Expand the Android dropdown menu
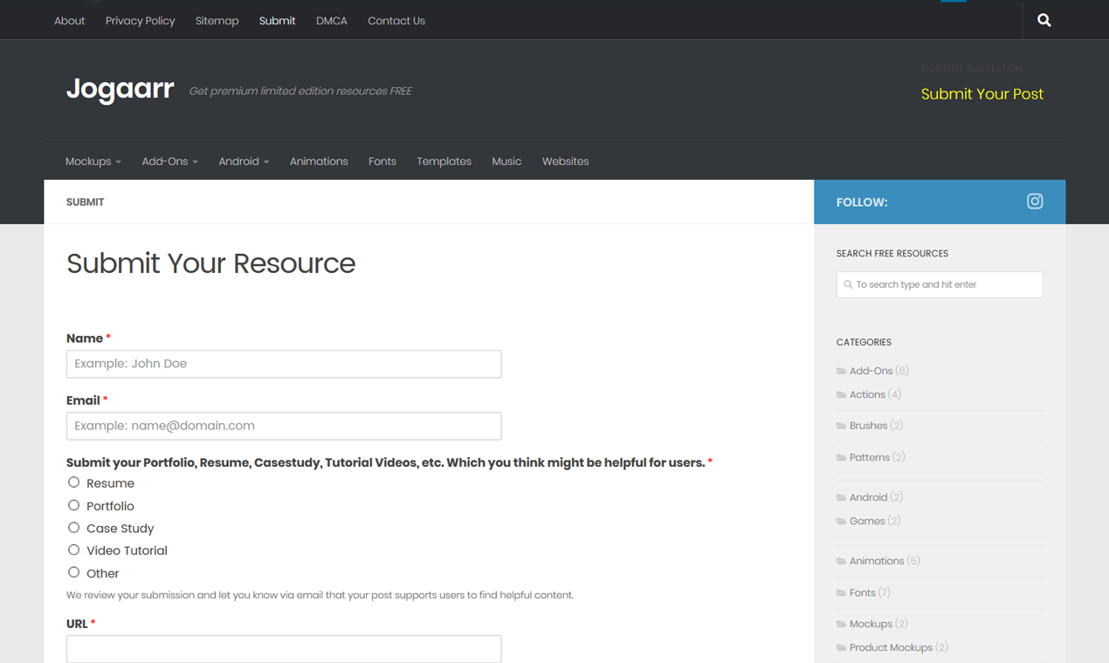Image resolution: width=1109 pixels, height=663 pixels. coord(244,161)
